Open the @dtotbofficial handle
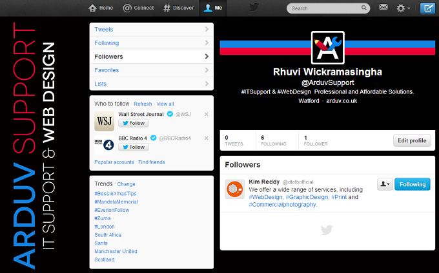Image resolution: width=439 pixels, height=273 pixels. pos(298,182)
